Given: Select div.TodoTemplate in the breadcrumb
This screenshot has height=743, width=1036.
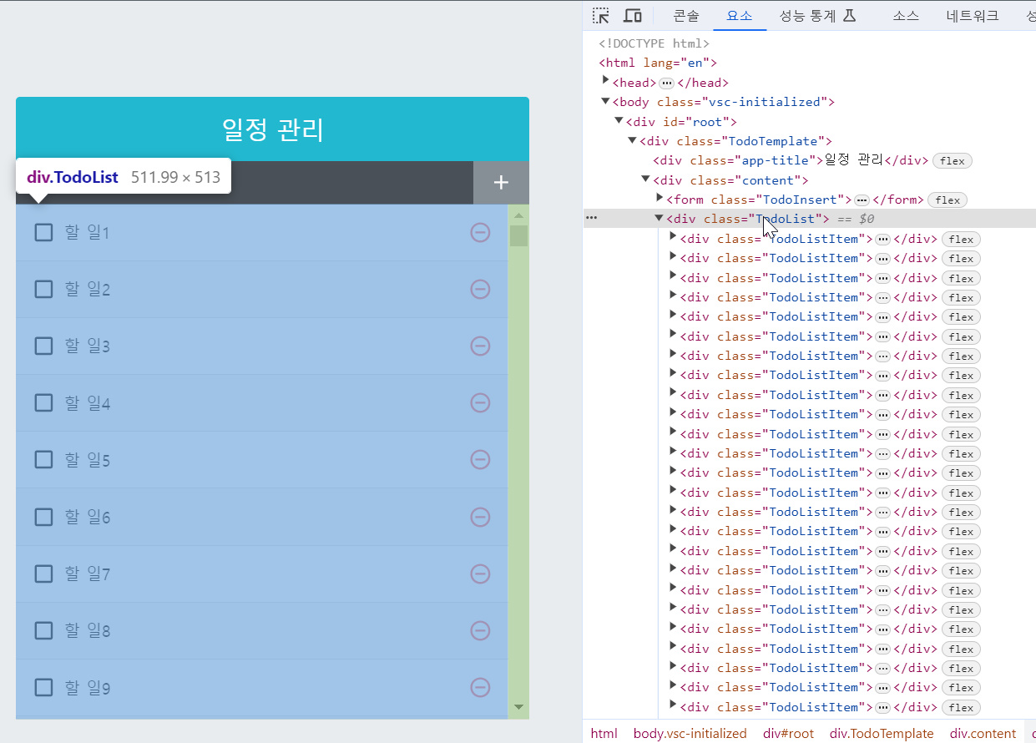Looking at the screenshot, I should tap(882, 733).
